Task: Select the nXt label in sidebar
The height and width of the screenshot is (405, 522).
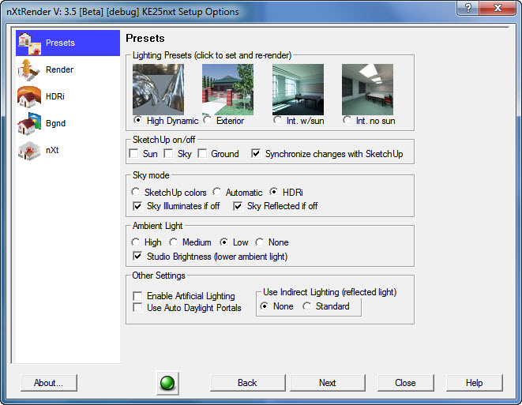Action: [x=52, y=150]
